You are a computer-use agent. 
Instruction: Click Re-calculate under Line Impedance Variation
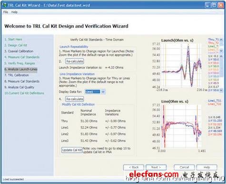point(75,99)
